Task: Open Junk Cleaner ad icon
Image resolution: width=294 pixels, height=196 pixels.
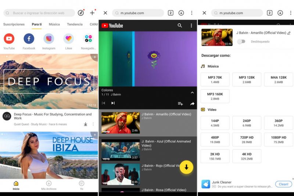Action: [206, 184]
